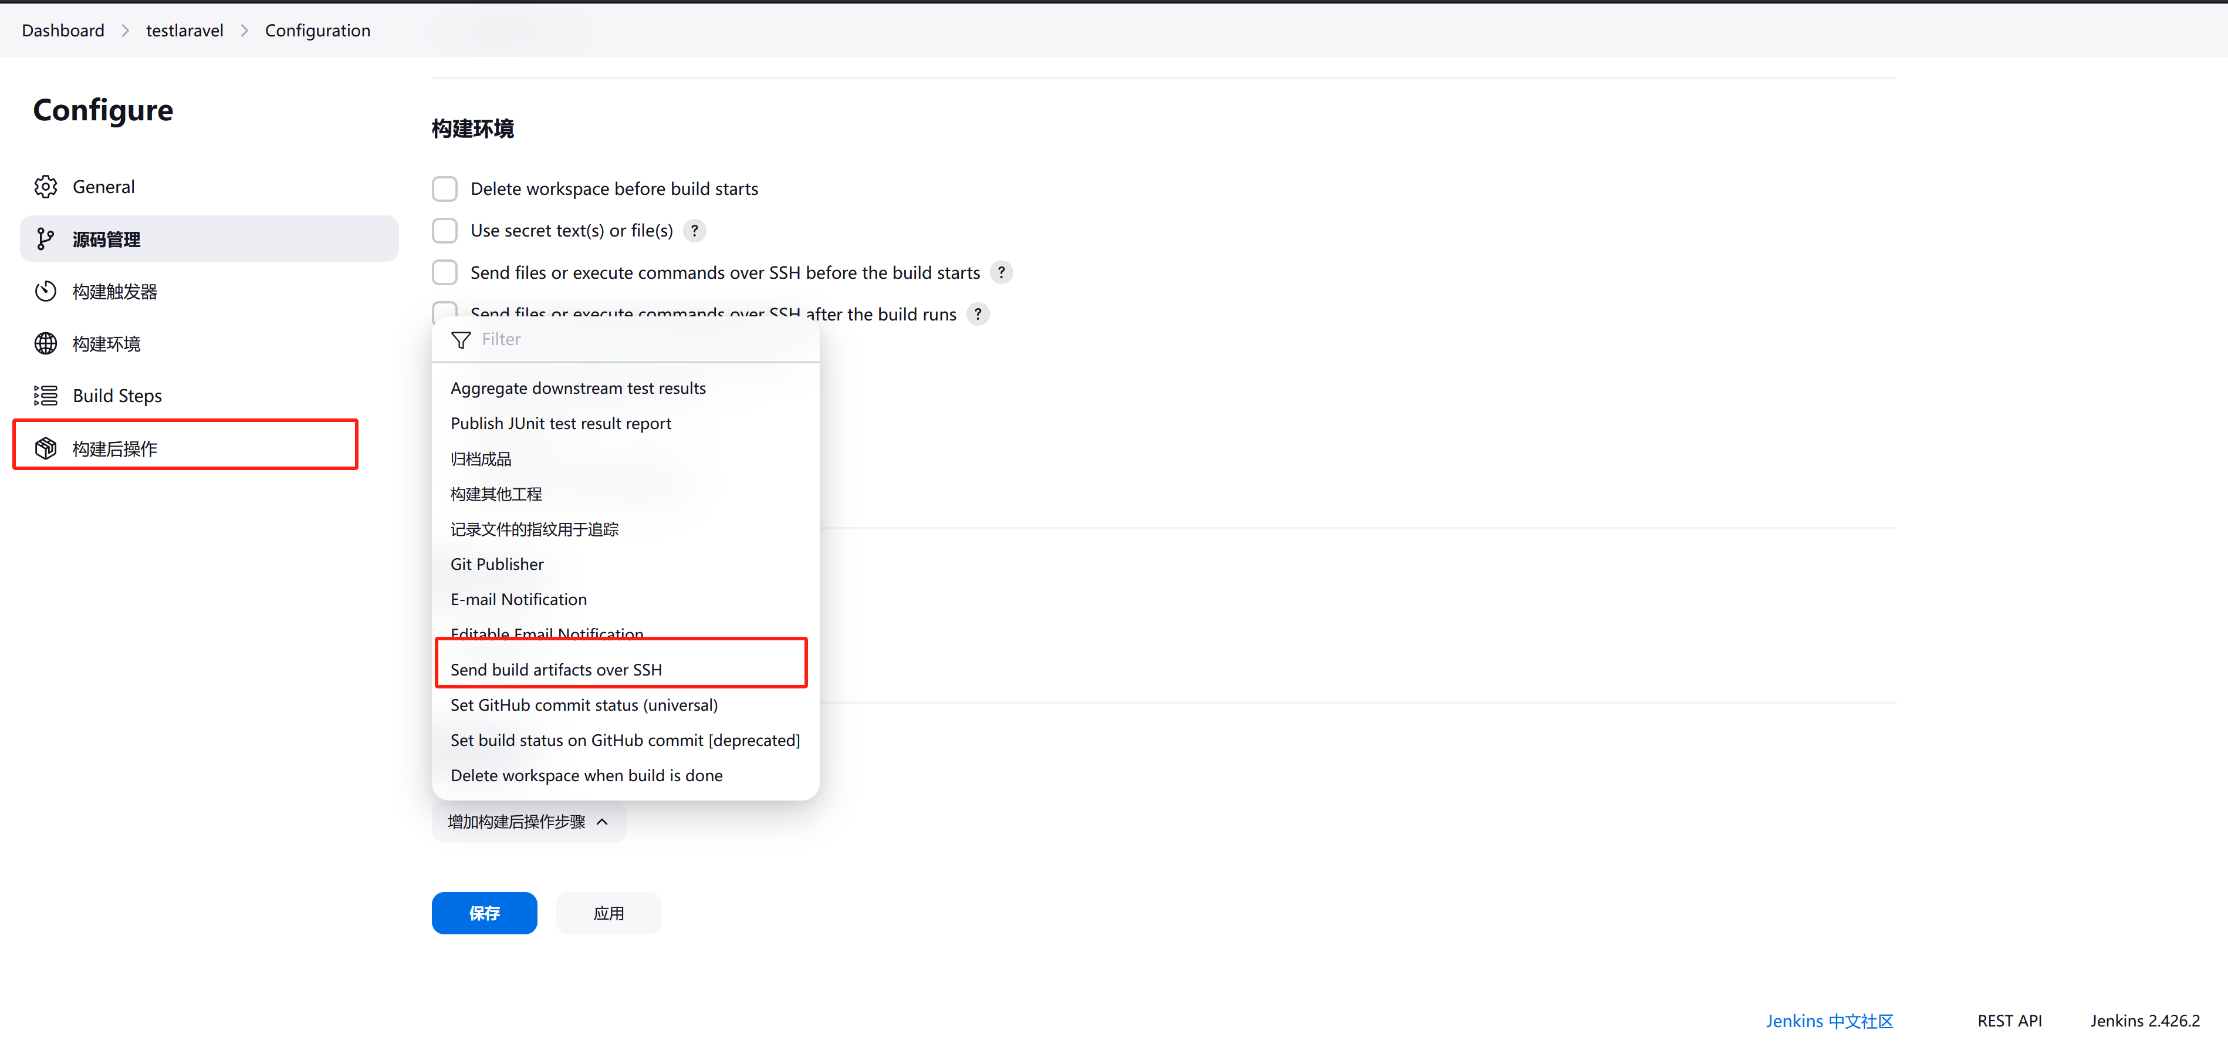Click the General gear icon
The width and height of the screenshot is (2228, 1057).
click(x=46, y=187)
